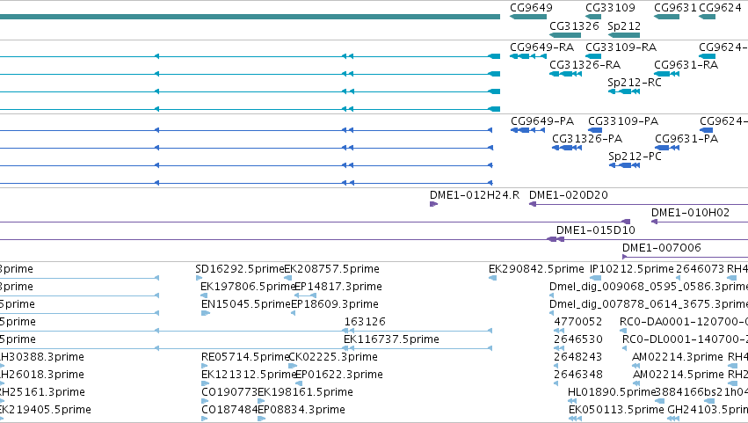Open the EK198161.5prime EST label

tap(305, 393)
